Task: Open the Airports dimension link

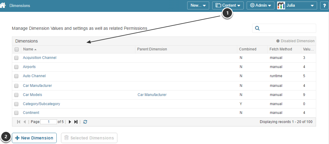Action: tap(29, 67)
